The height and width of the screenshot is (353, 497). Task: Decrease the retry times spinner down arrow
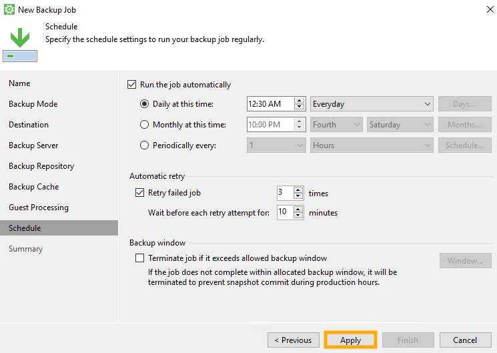tap(298, 196)
